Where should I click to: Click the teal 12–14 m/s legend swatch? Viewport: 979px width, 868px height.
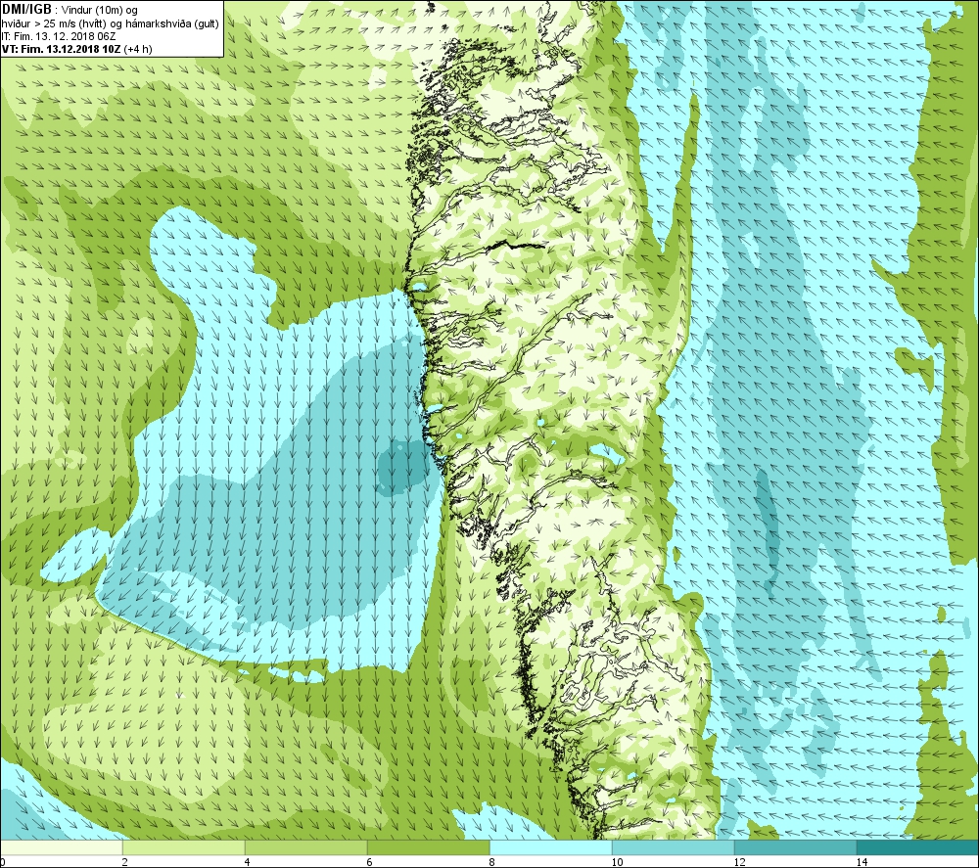pyautogui.click(x=795, y=847)
